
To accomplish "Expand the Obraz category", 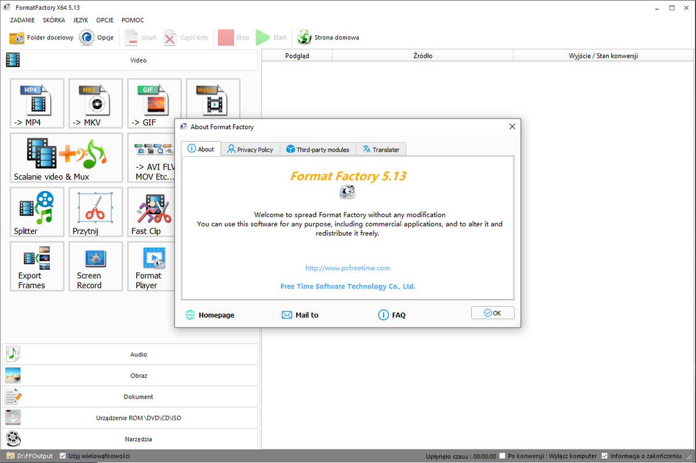I will tap(130, 376).
